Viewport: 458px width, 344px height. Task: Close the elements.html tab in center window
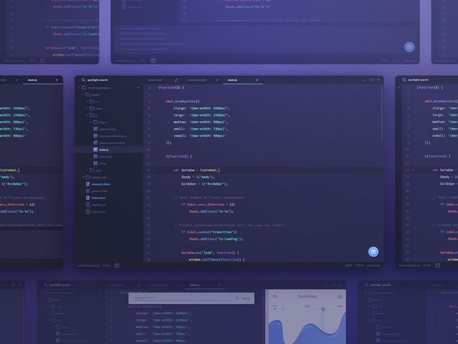(x=217, y=80)
